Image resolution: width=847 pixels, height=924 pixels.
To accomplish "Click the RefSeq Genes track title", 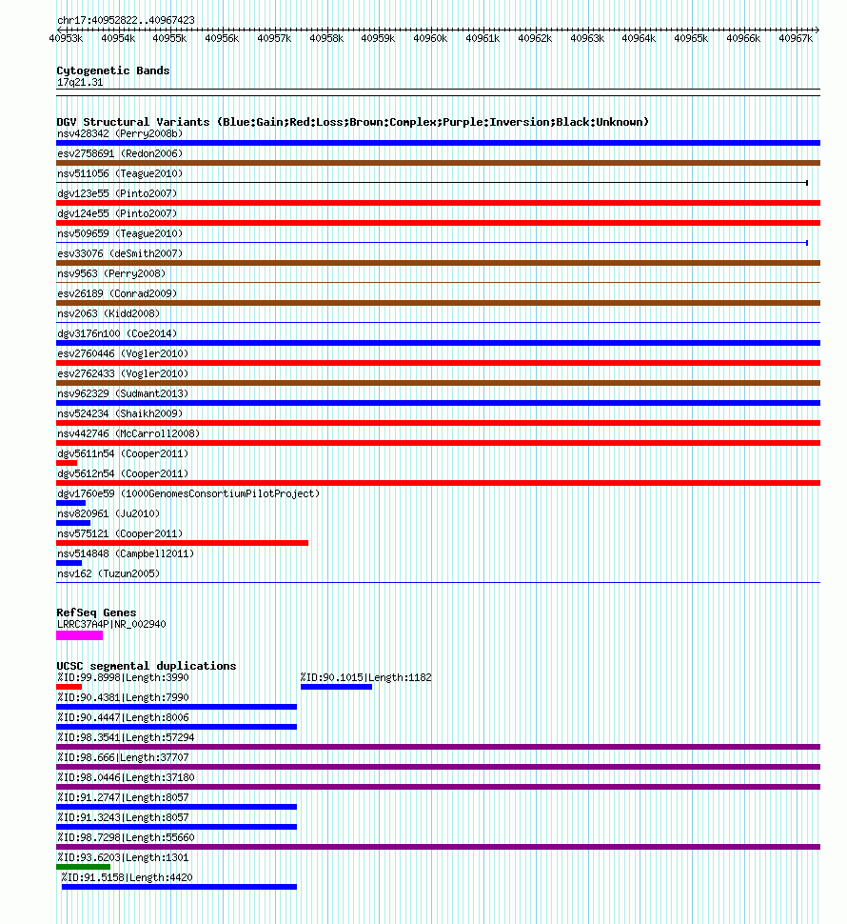I will (96, 613).
